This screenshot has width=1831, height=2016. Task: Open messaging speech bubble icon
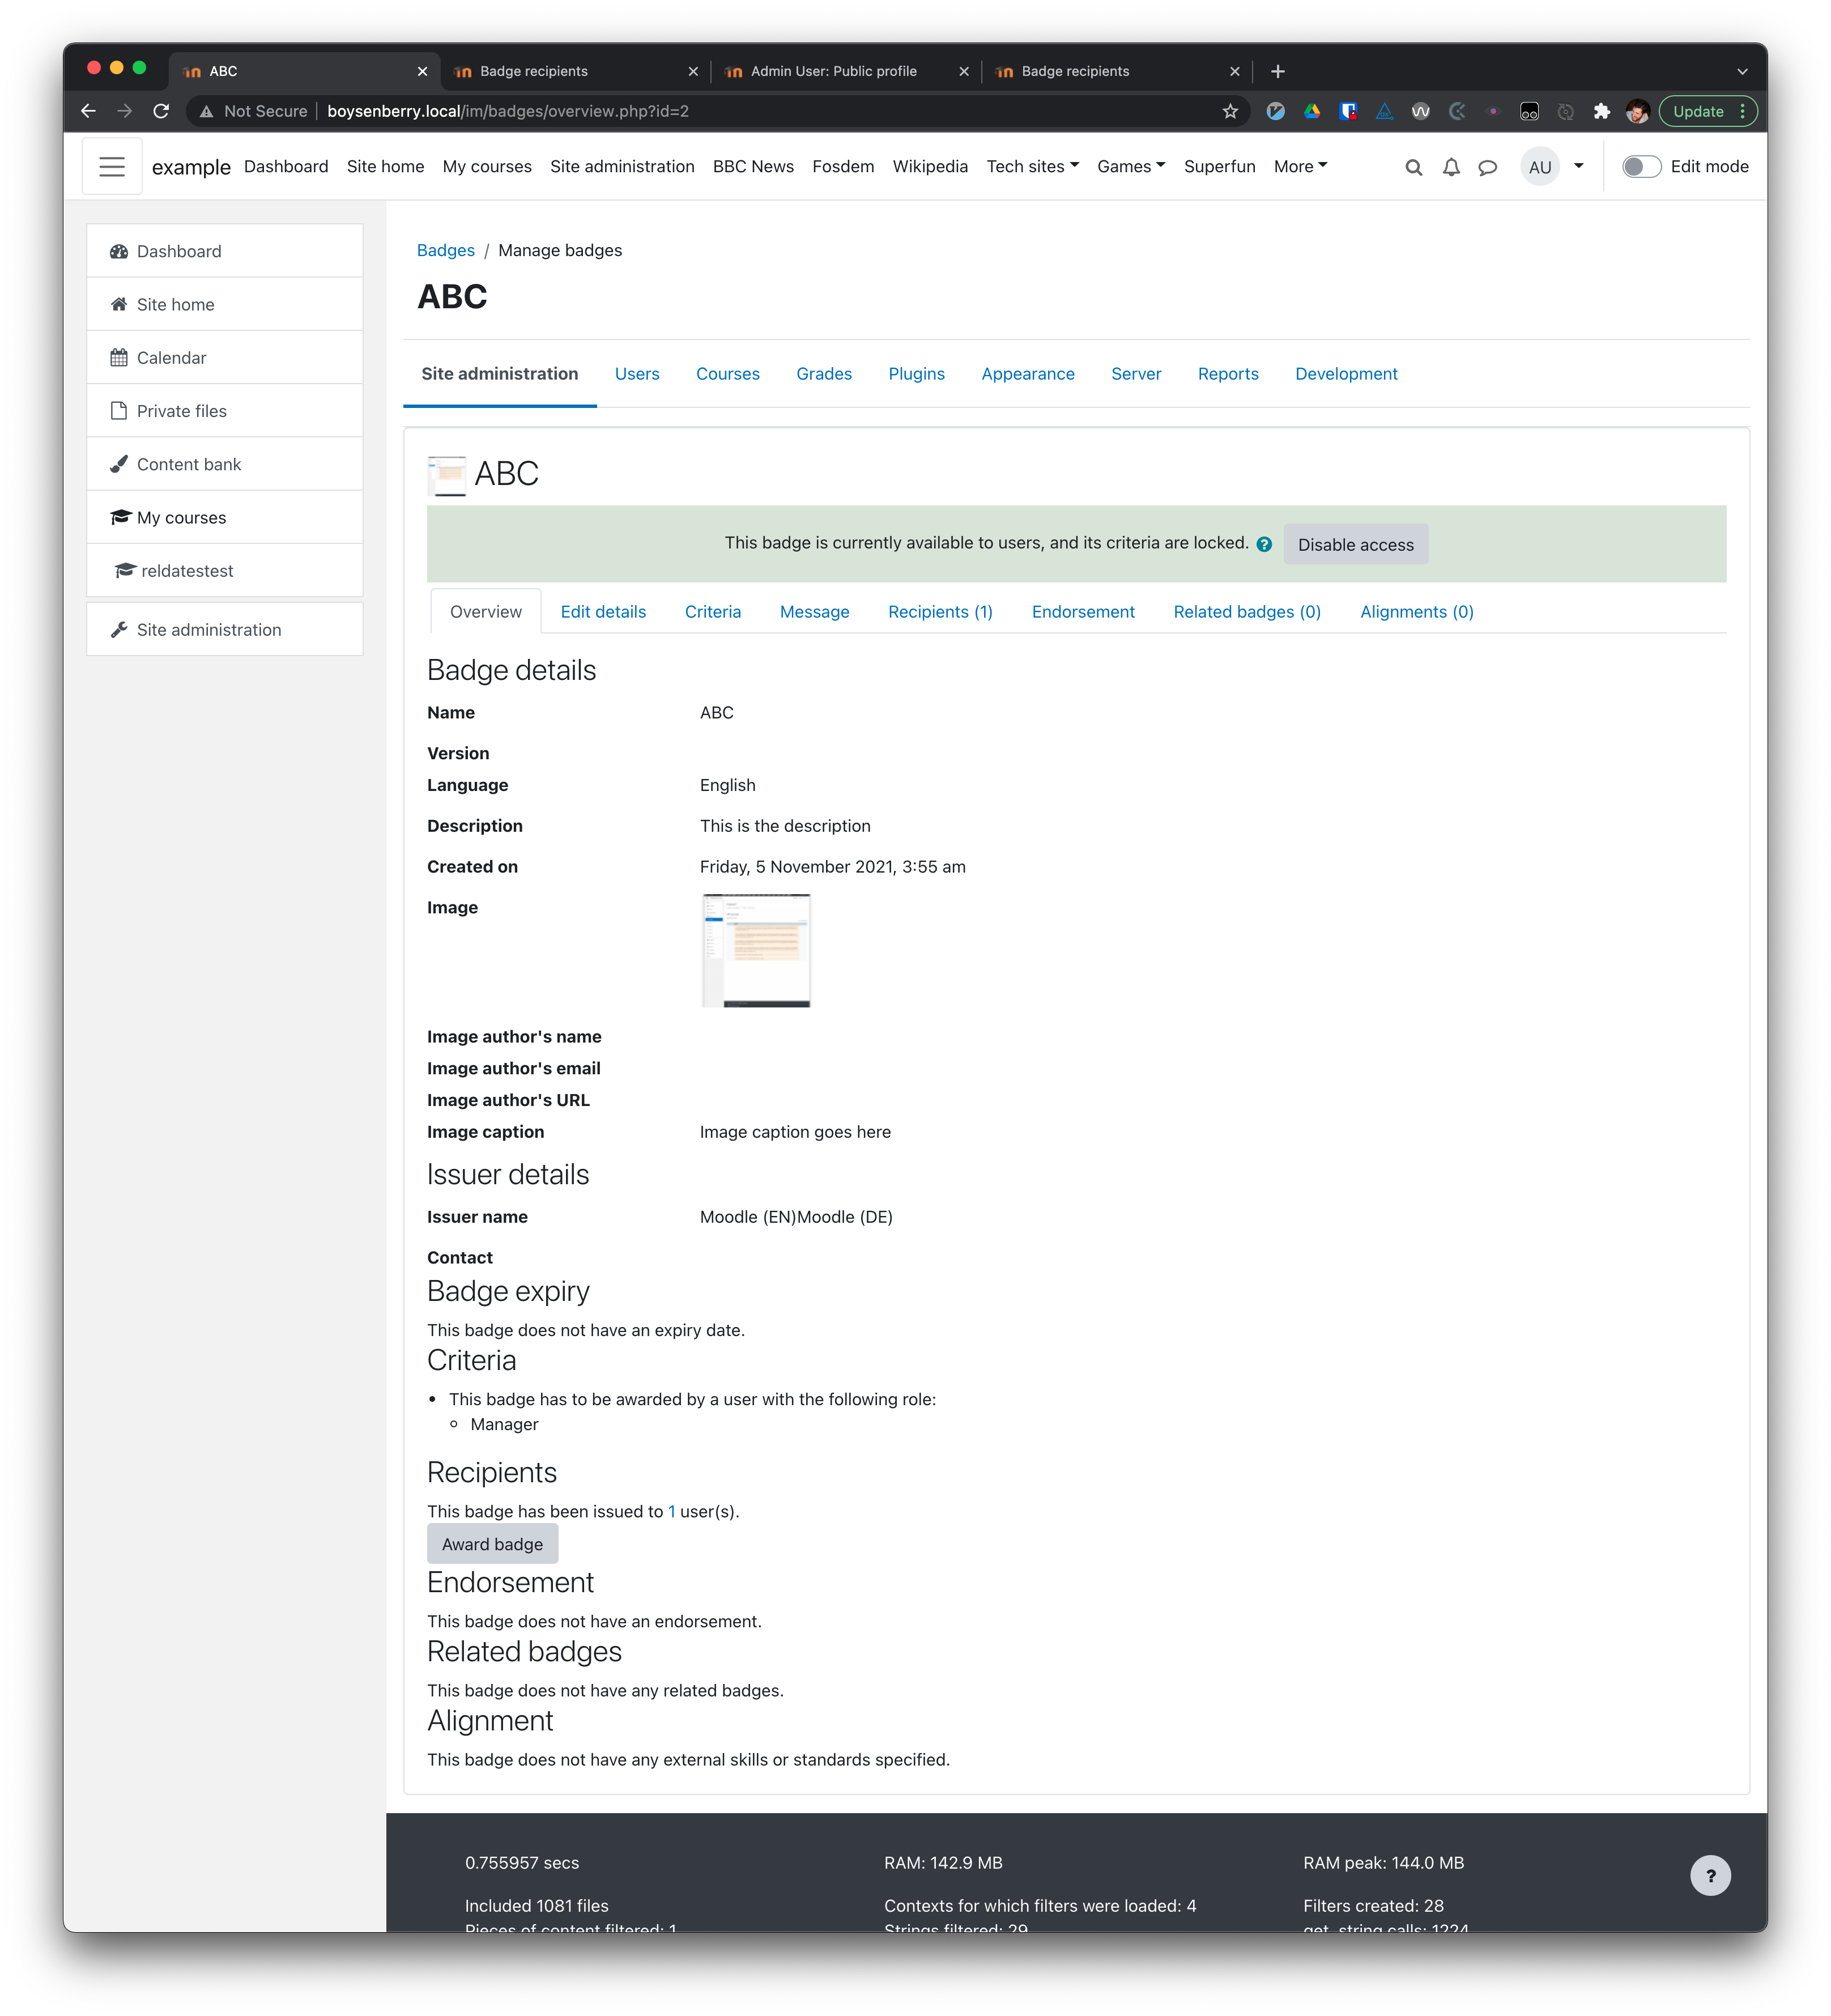[x=1488, y=167]
